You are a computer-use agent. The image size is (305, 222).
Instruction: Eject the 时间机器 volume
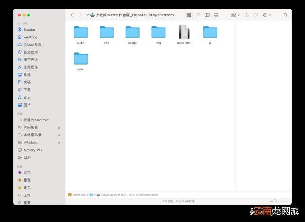point(59,128)
